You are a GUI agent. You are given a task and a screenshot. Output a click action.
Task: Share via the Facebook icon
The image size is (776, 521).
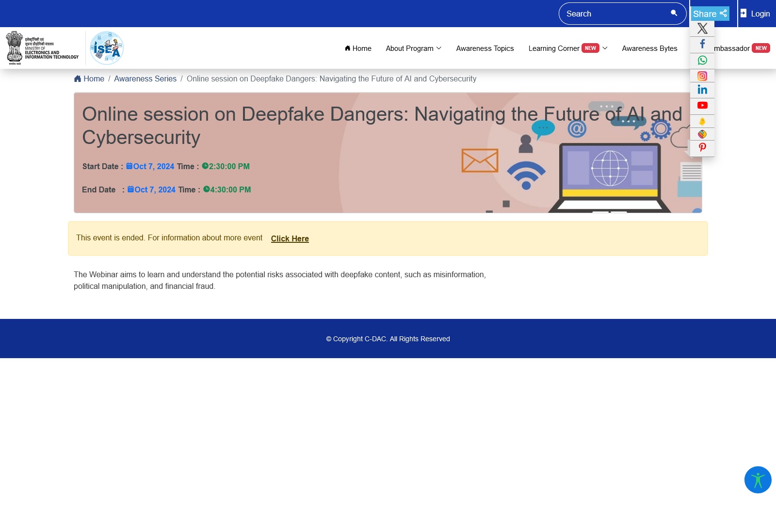pos(702,44)
